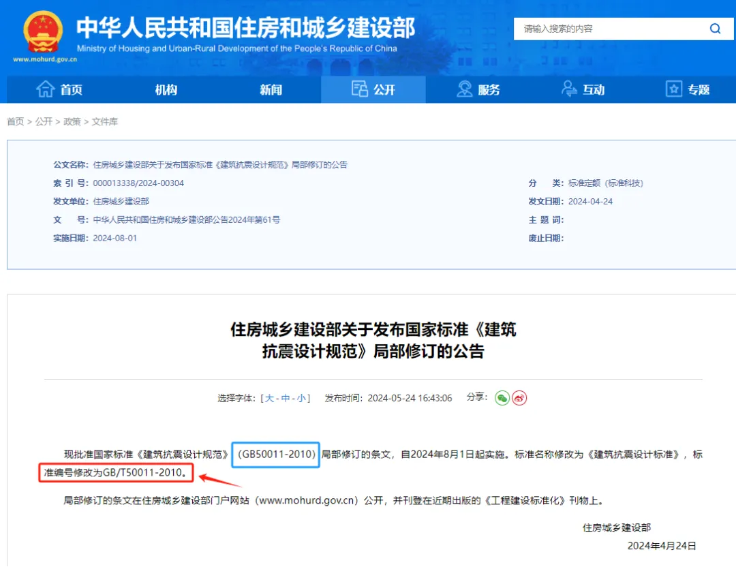
Task: Click the interaction icon beside 互动
Action: tap(569, 89)
